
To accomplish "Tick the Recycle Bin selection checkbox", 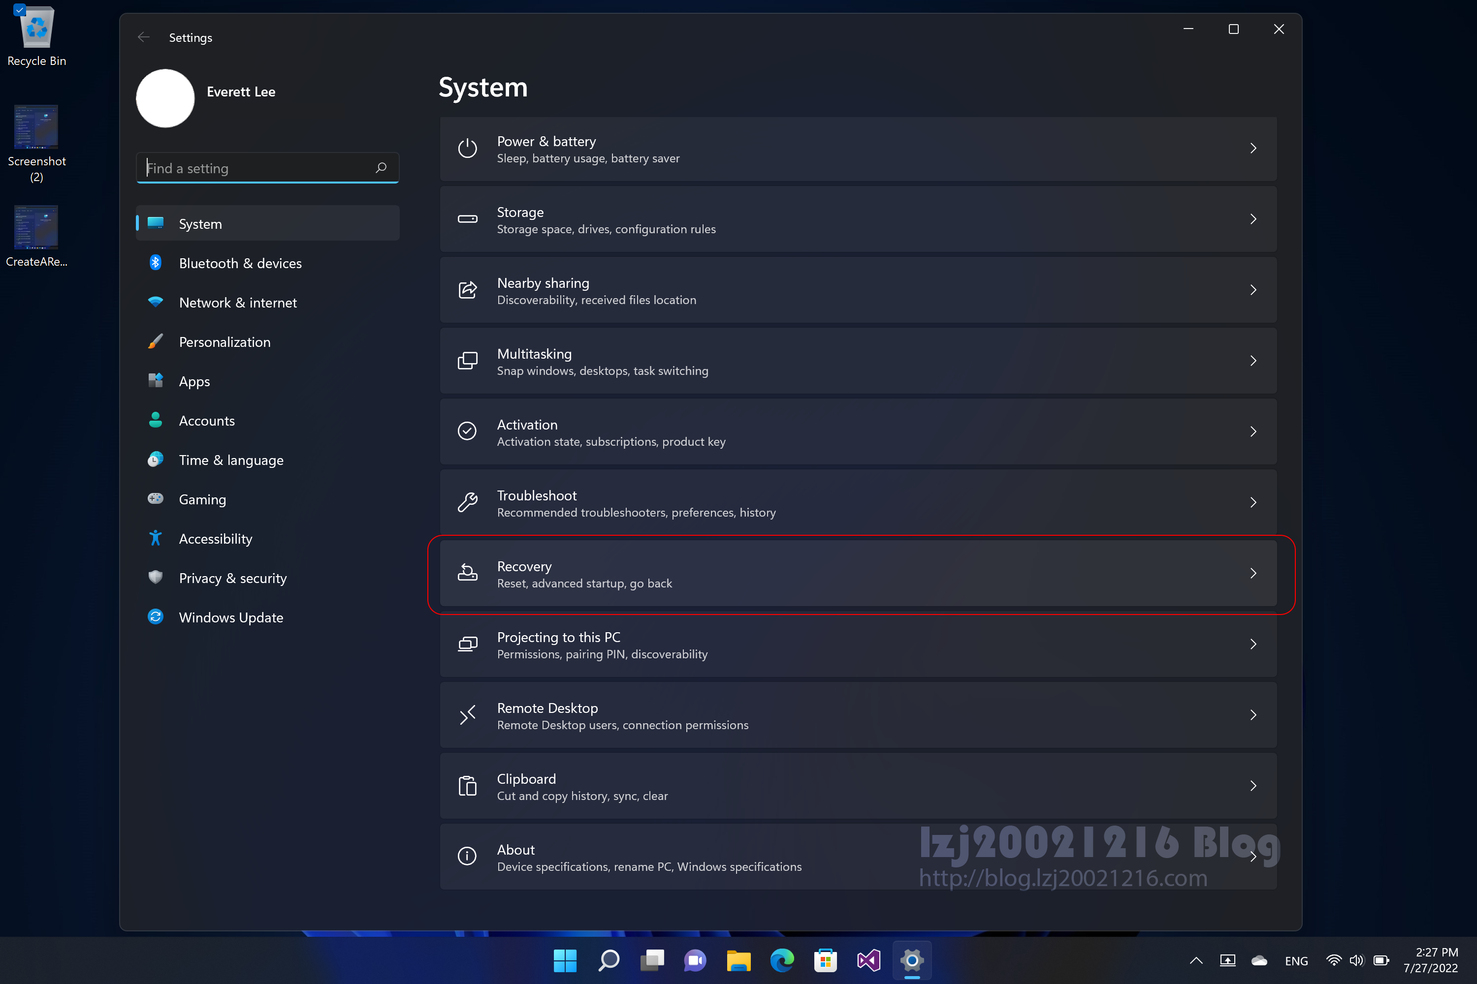I will (20, 10).
